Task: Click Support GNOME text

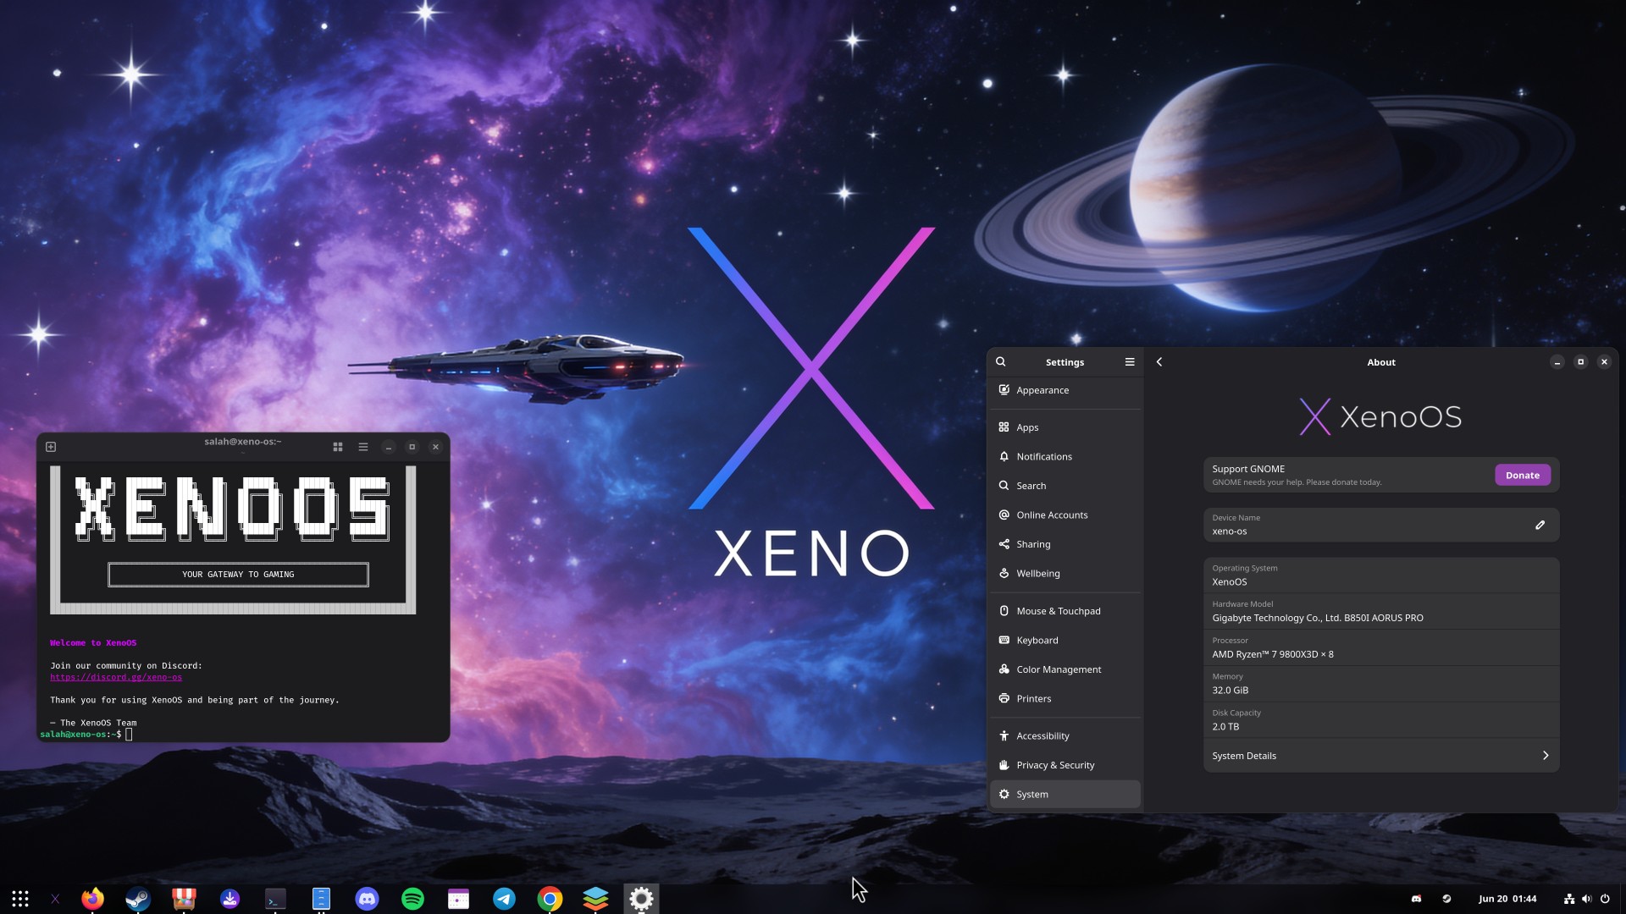Action: [x=1248, y=469]
